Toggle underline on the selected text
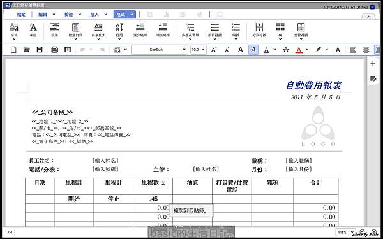 coord(266,50)
